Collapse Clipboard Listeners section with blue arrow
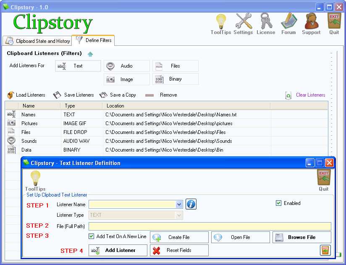 pyautogui.click(x=90, y=54)
